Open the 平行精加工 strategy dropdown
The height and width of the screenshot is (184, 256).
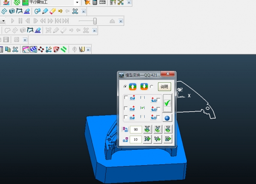tap(77, 3)
